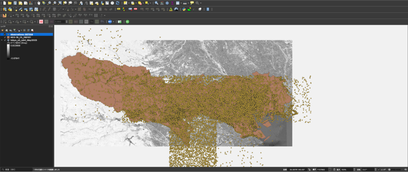This screenshot has width=408, height=172.
Task: Click the coordinate field in status bar
Action: (x=297, y=169)
